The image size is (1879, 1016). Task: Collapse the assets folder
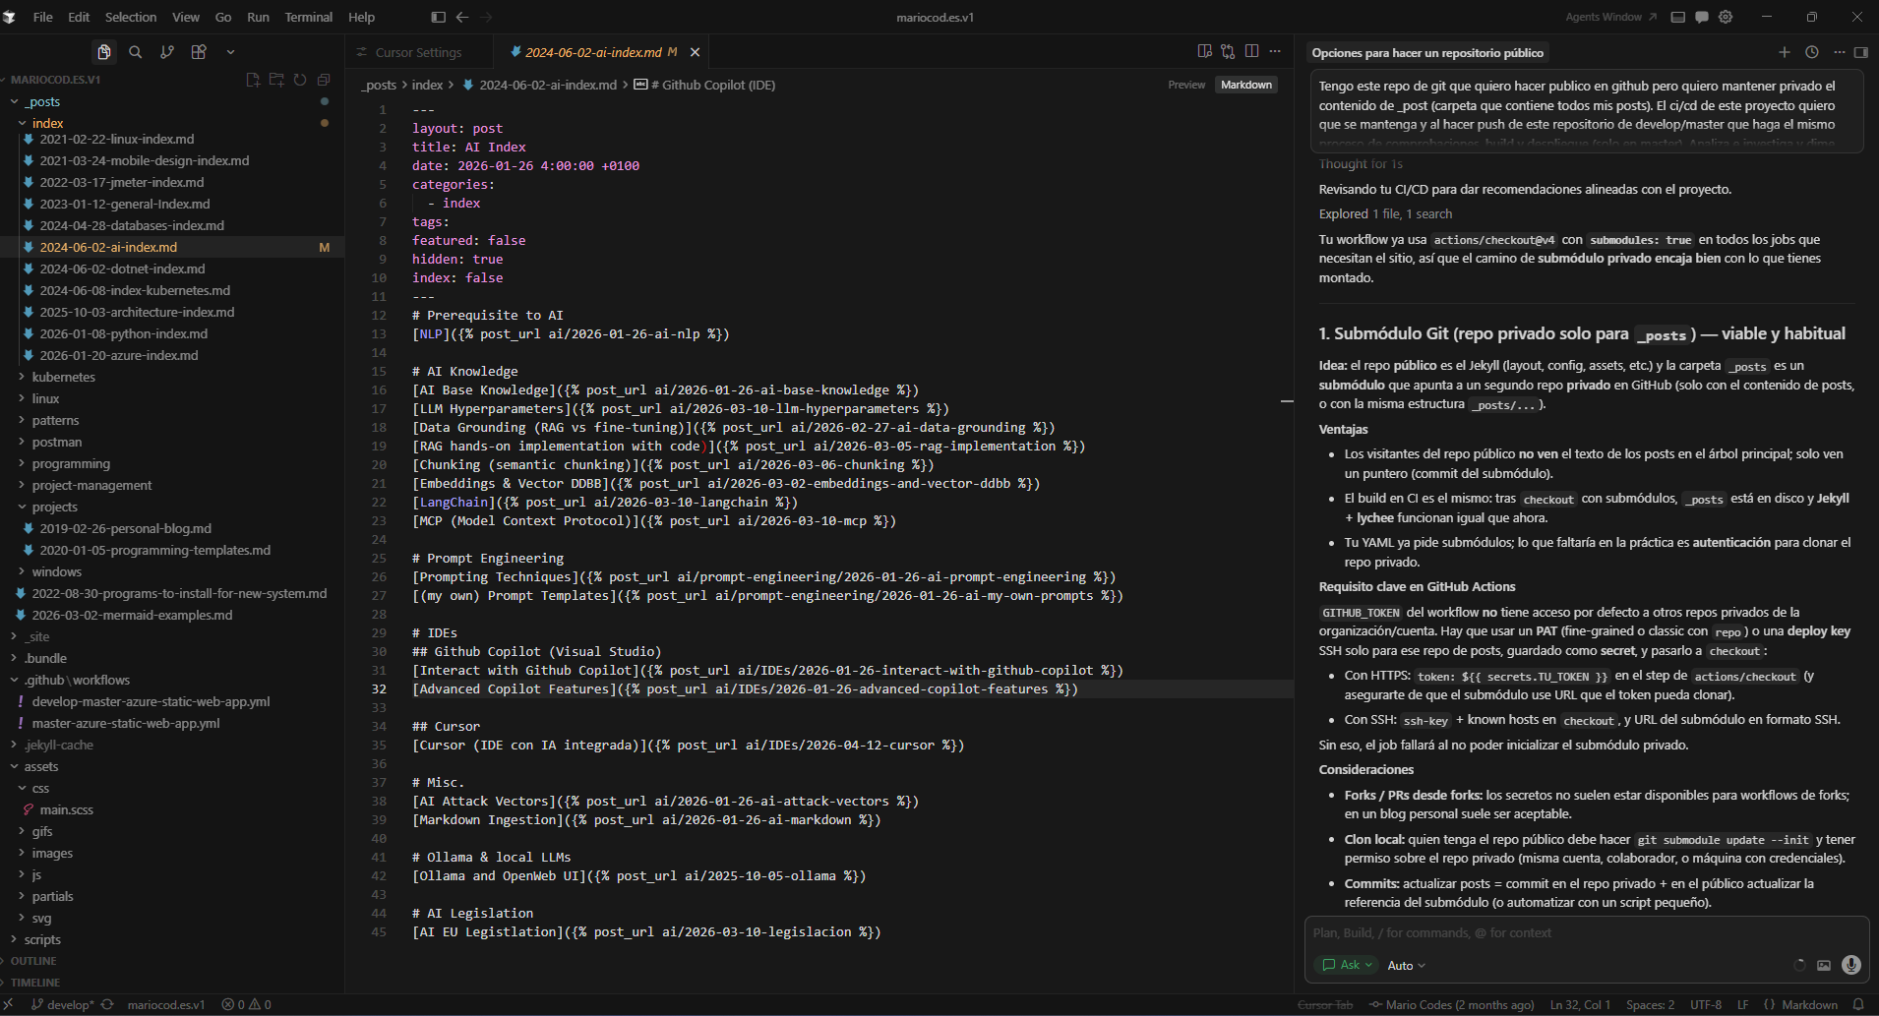171,766
